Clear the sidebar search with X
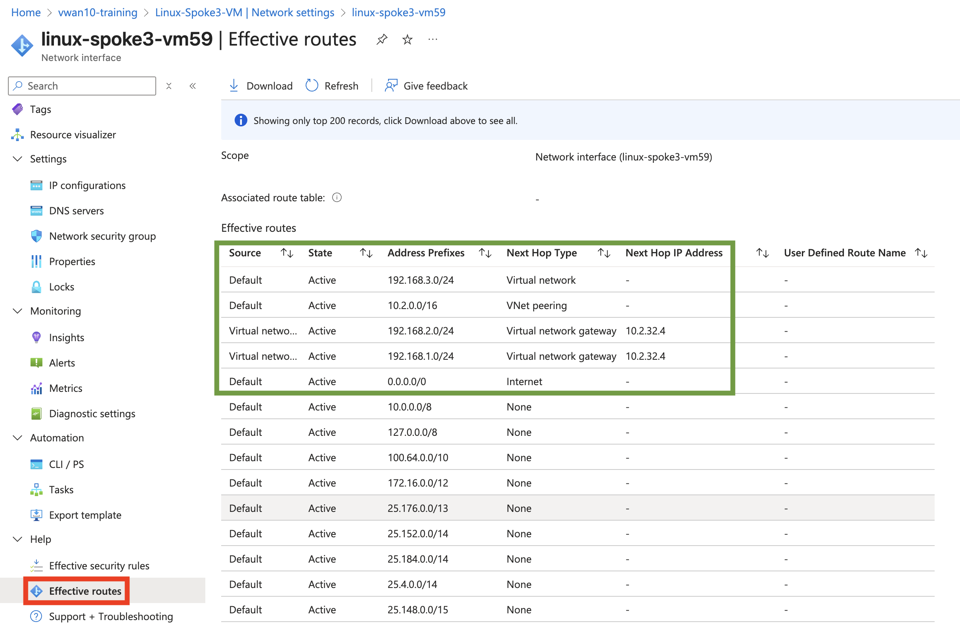960x628 pixels. click(169, 86)
